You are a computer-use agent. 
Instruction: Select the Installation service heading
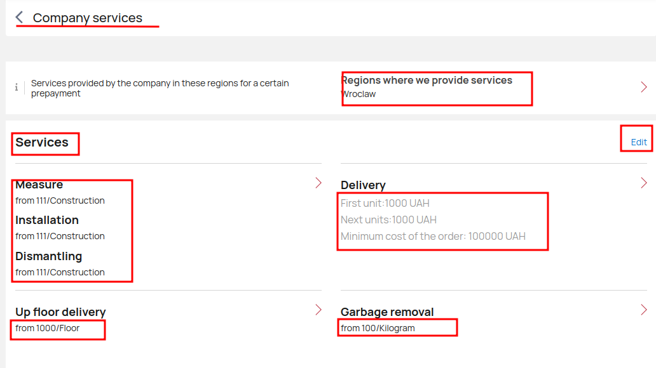(47, 220)
